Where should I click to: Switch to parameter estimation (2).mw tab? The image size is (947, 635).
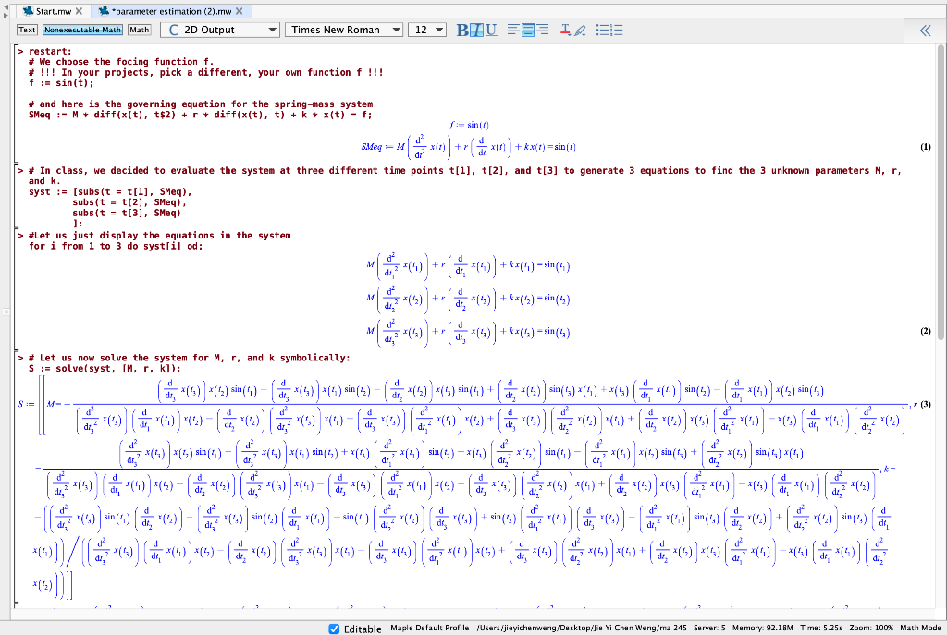point(171,11)
